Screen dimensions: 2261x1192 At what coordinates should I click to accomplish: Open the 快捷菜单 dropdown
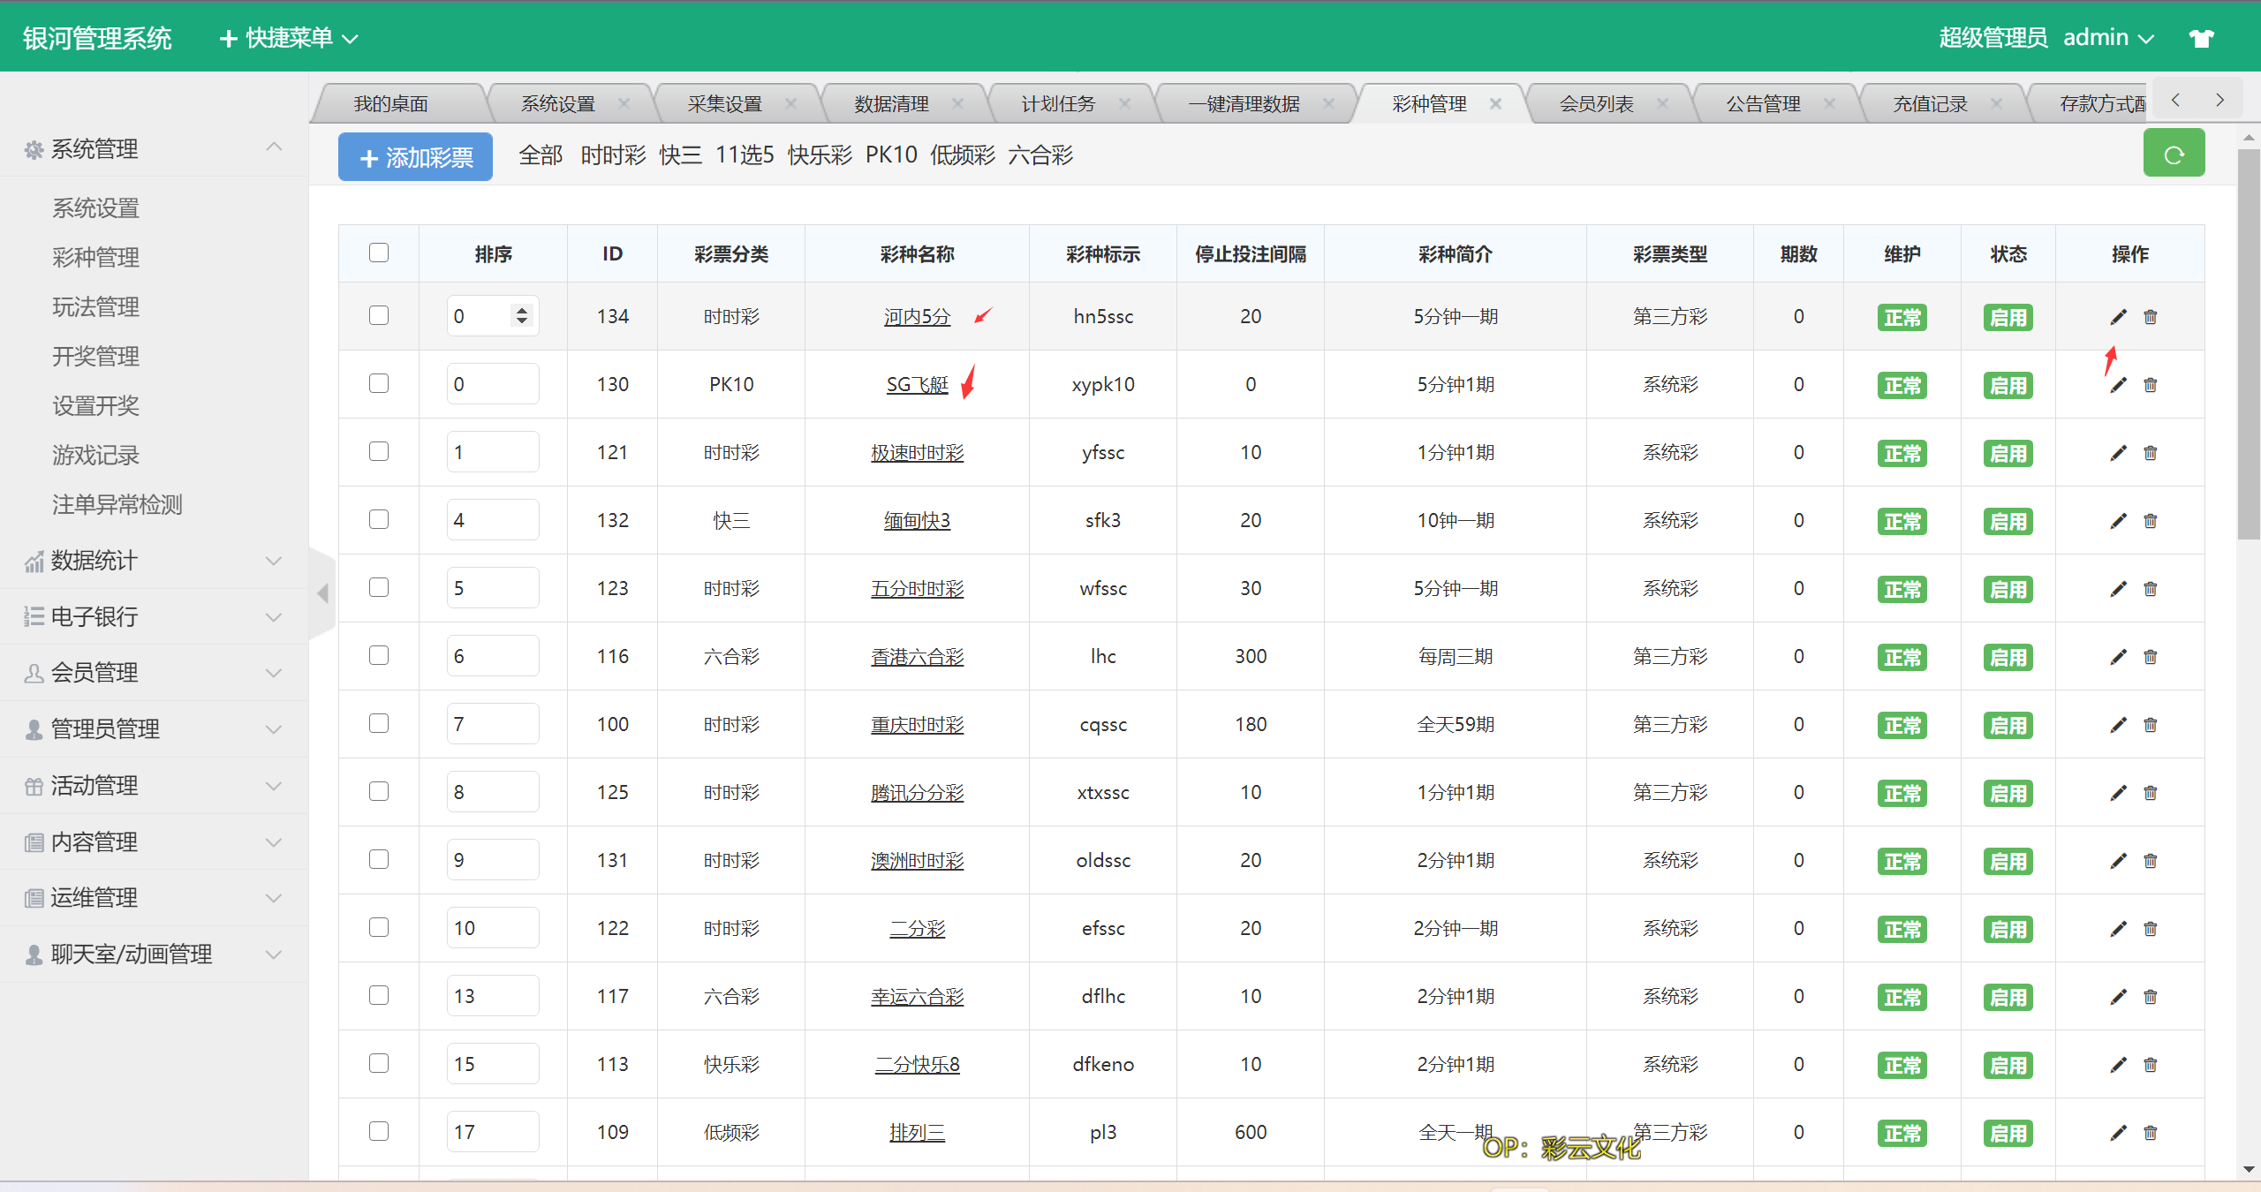(289, 38)
